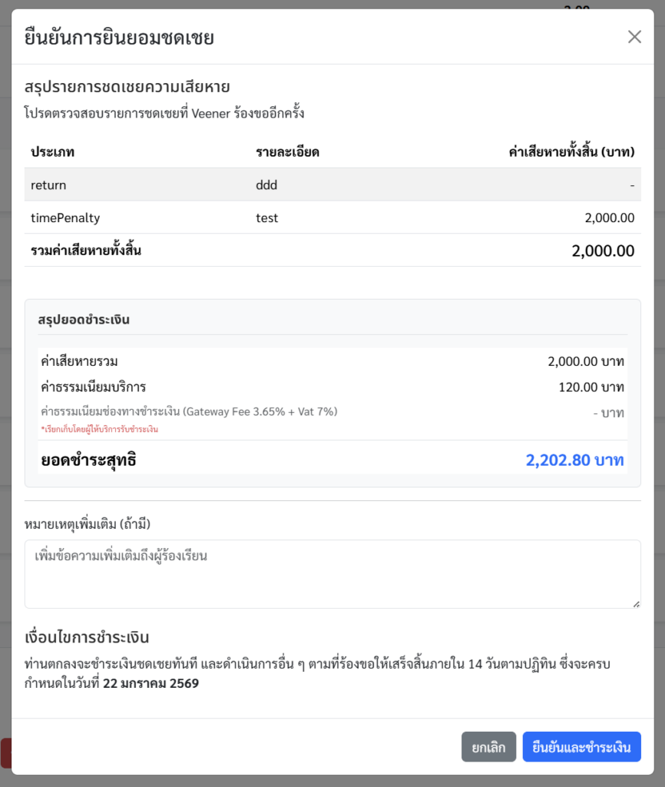Click the ค่าเสียหายทั้งสิ้น (บาท) column header
Screen dimensions: 665x787
pyautogui.click(x=571, y=152)
